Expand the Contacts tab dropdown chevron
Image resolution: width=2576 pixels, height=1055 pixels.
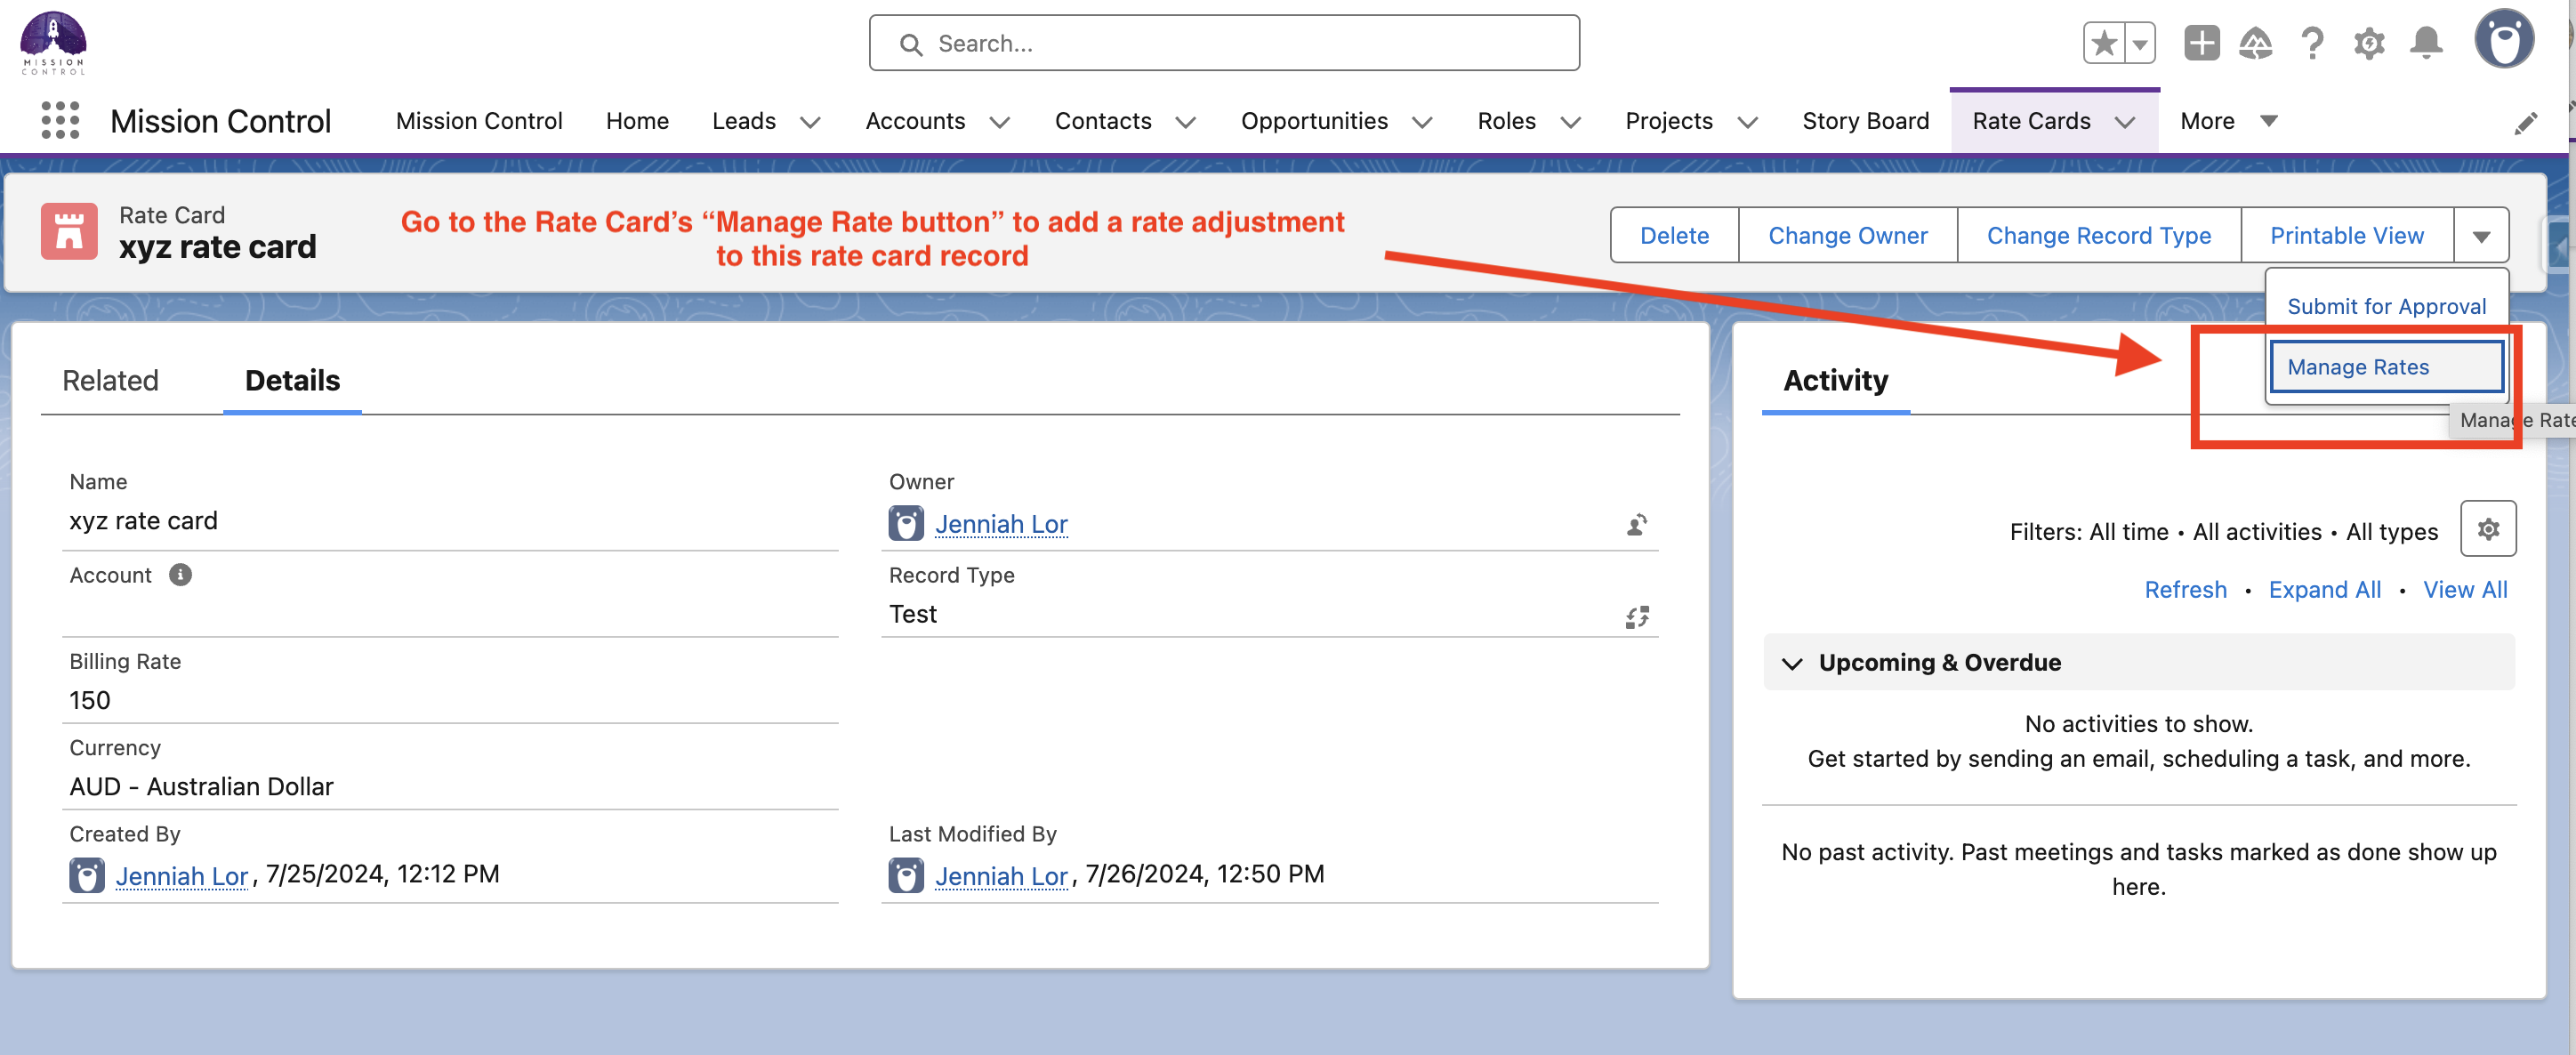1185,122
